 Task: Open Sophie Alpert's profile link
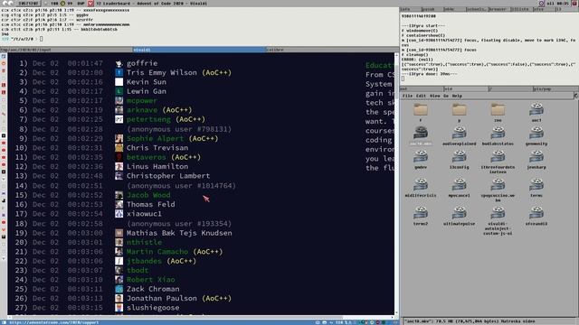[x=155, y=138]
